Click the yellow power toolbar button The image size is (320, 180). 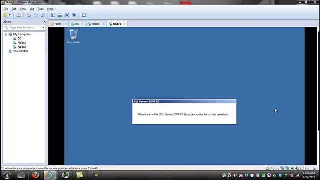(5, 15)
